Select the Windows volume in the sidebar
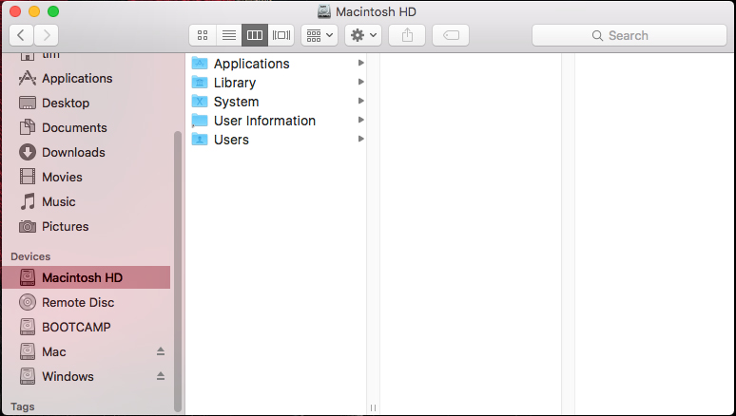This screenshot has height=416, width=736. pyautogui.click(x=86, y=376)
